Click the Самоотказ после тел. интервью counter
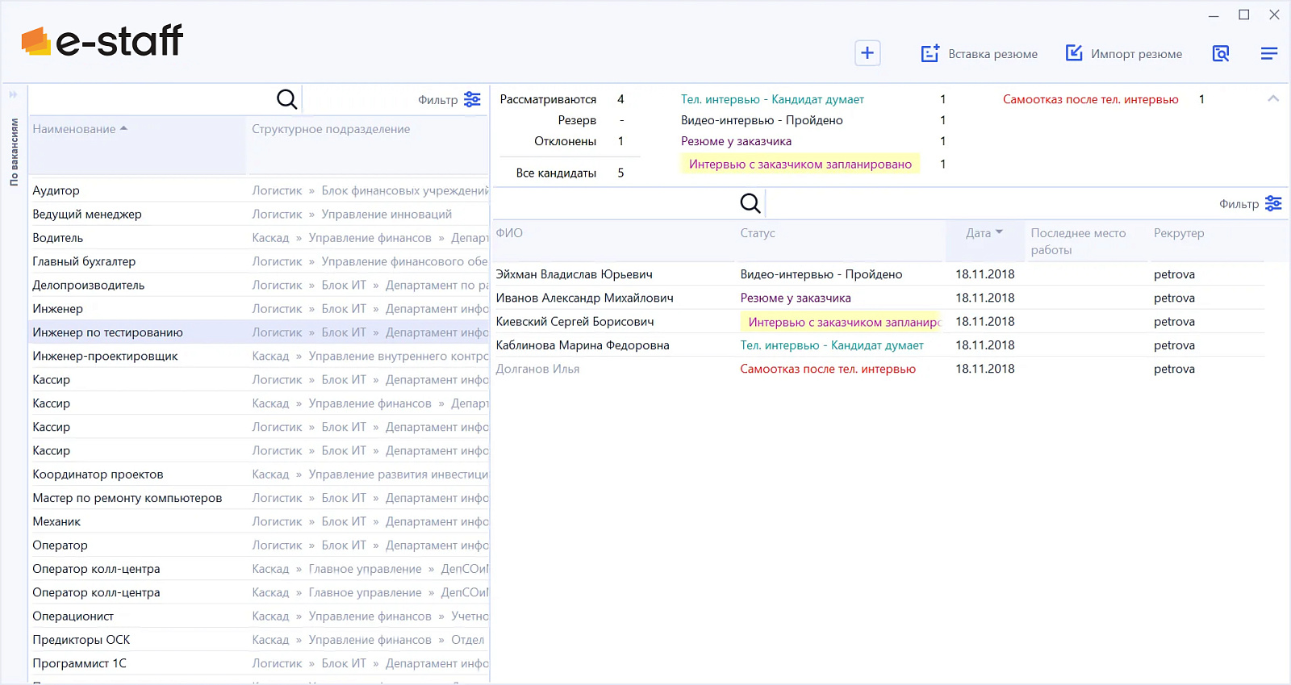Screen dimensions: 1291x685 (1201, 99)
